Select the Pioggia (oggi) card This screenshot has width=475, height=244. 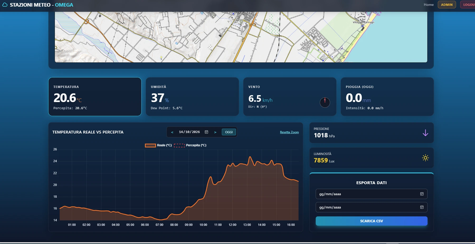(387, 97)
